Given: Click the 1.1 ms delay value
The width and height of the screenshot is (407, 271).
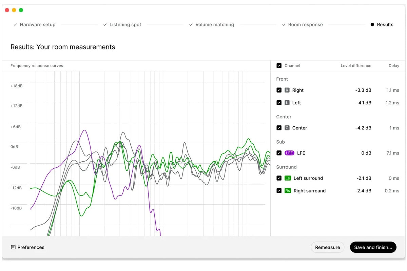Looking at the screenshot, I should coord(393,90).
